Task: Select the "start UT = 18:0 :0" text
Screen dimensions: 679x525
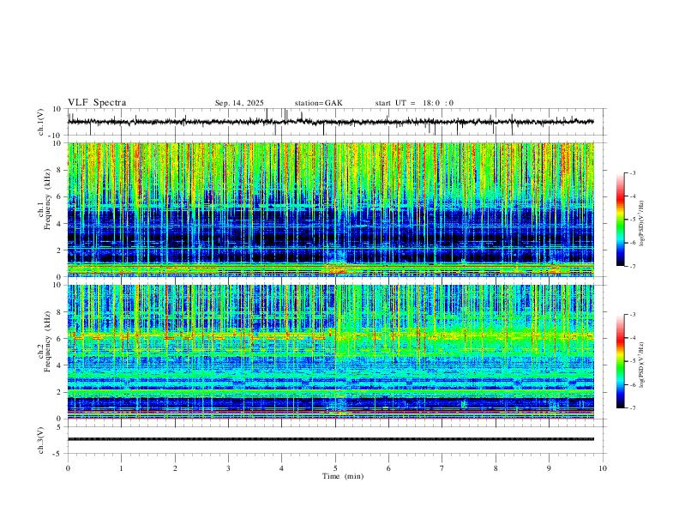Action: [414, 103]
